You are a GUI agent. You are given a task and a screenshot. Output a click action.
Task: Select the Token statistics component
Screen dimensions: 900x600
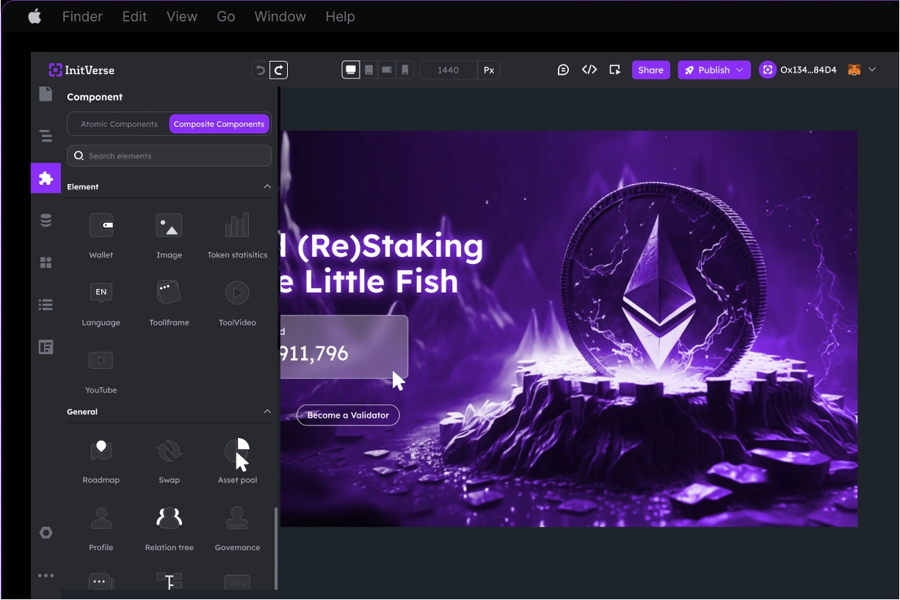237,235
